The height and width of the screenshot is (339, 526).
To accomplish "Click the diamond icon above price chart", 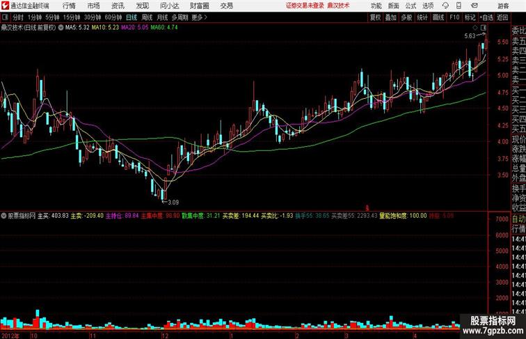I will [x=475, y=28].
